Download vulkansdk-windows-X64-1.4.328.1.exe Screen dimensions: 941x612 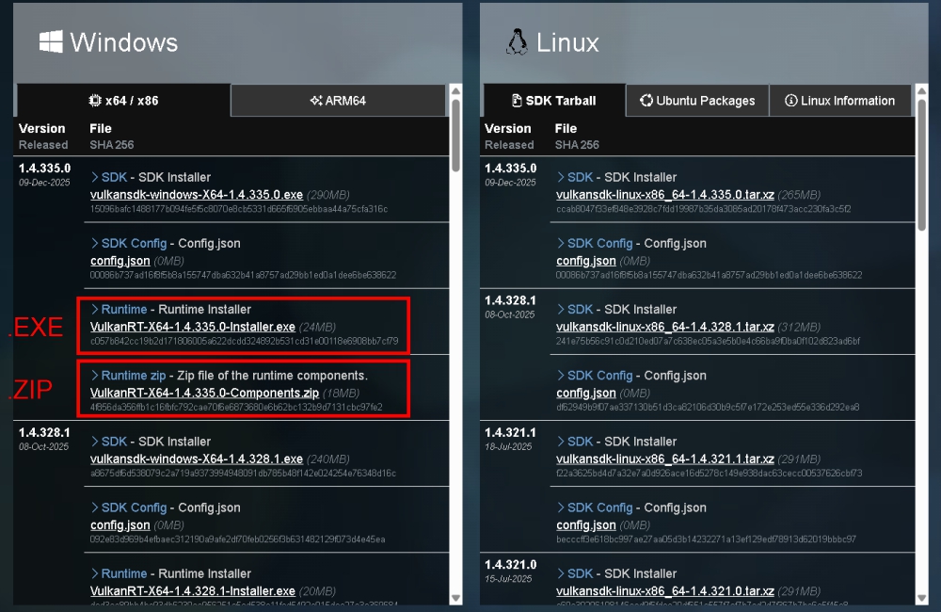point(196,459)
